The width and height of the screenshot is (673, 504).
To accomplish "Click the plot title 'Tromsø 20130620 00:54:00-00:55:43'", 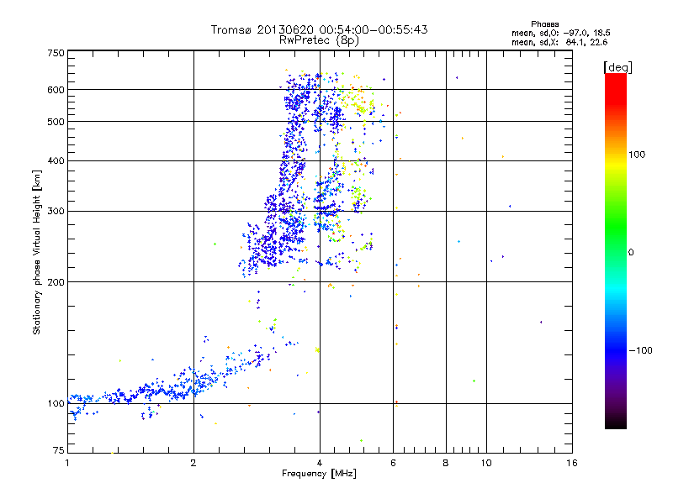I will point(320,29).
